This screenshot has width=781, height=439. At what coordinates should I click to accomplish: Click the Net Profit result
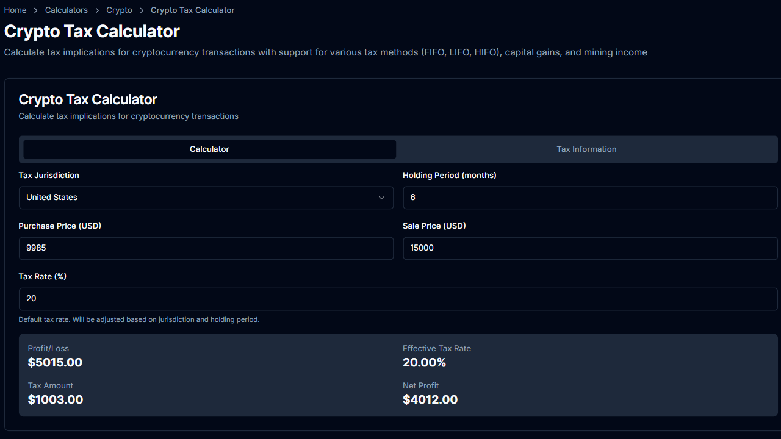tap(430, 399)
